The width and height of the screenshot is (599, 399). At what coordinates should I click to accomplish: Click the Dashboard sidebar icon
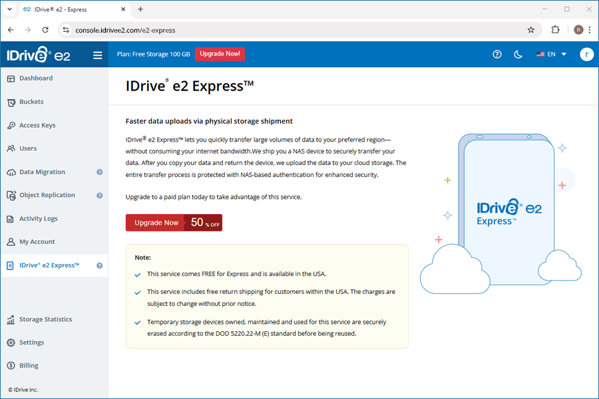pos(11,78)
